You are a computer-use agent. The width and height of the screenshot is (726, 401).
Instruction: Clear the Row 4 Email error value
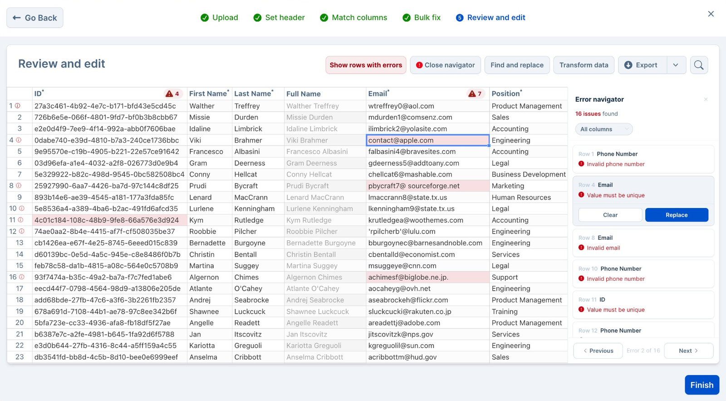click(x=610, y=215)
